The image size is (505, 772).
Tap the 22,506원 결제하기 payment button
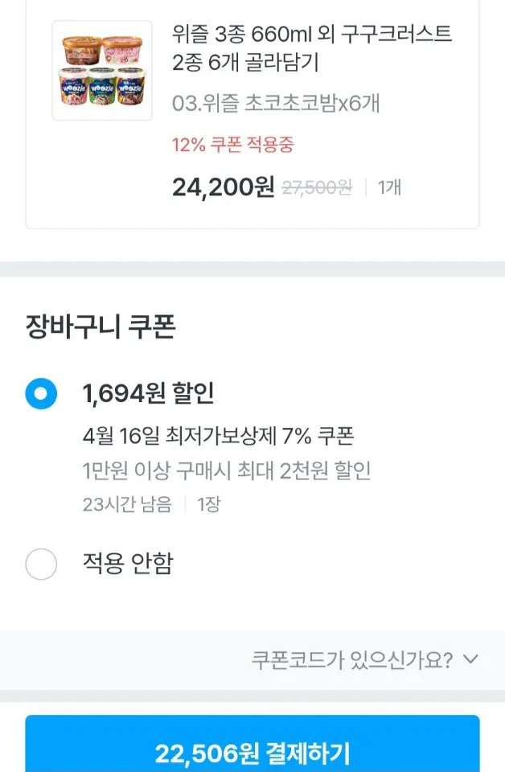pos(252,751)
